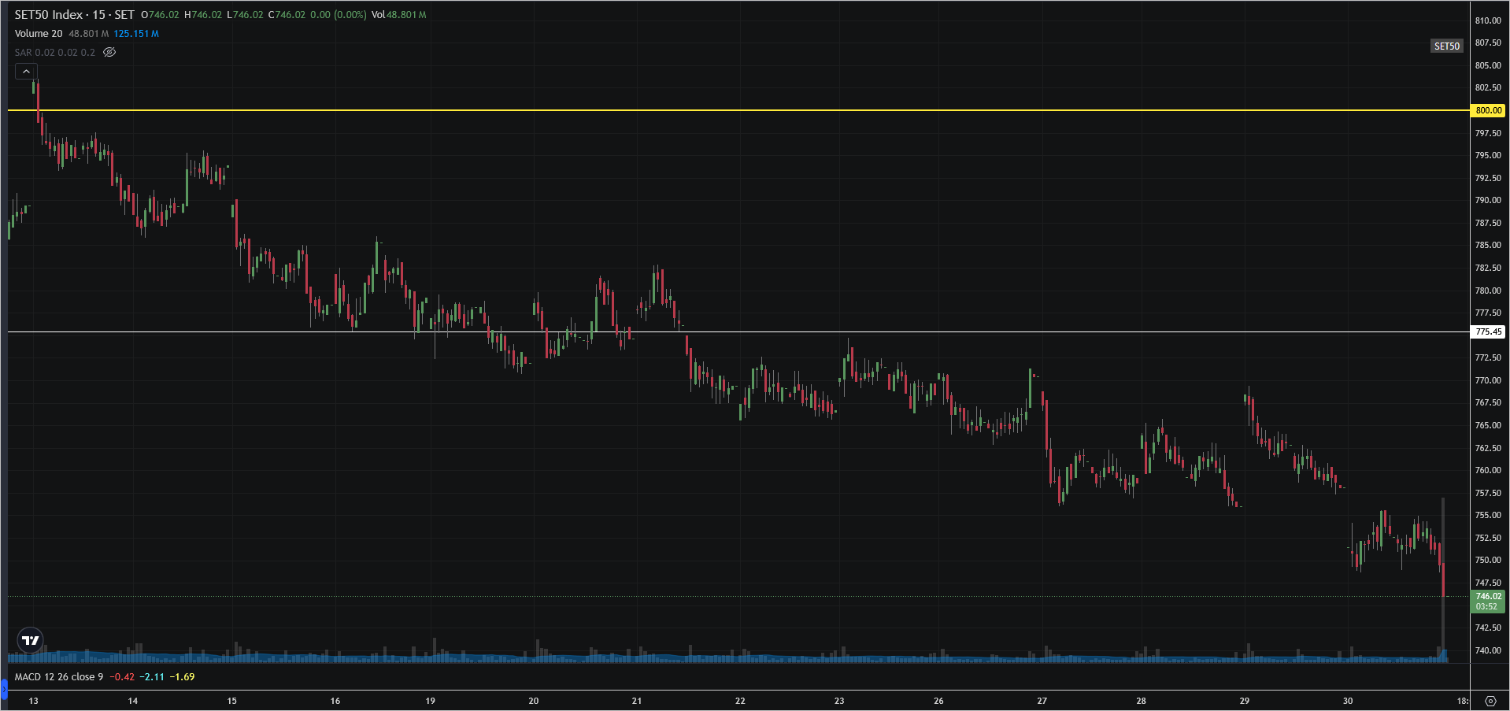The height and width of the screenshot is (711, 1510).
Task: Click the MACD value -2.11
Action: pyautogui.click(x=152, y=677)
